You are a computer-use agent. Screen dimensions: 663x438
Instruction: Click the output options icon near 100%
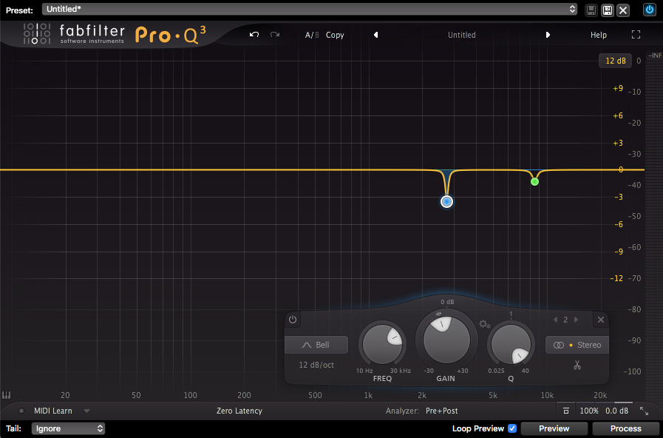pyautogui.click(x=566, y=411)
